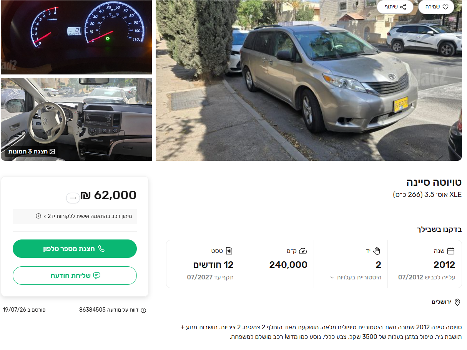Expand ownership history chevron
The height and width of the screenshot is (350, 467).
332,277
